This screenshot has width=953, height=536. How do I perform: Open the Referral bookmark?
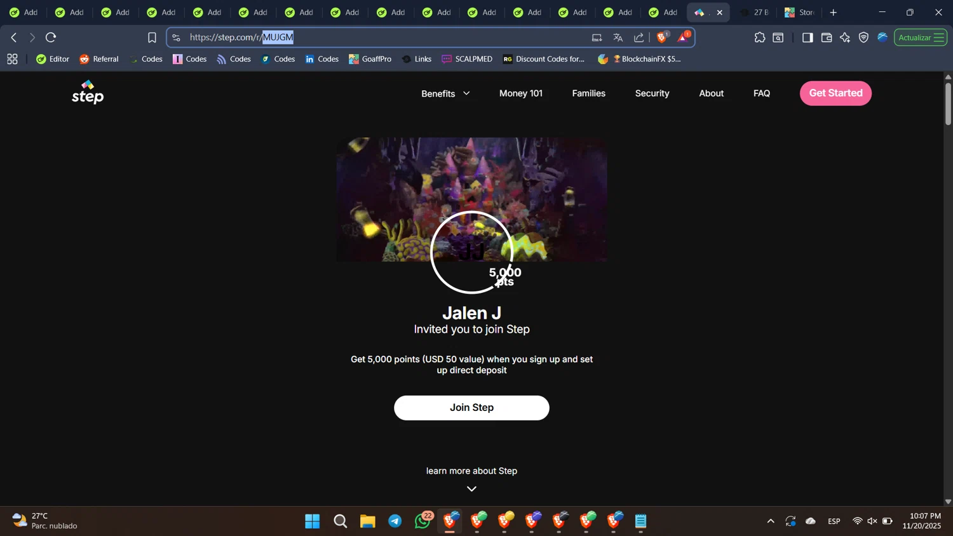click(99, 59)
